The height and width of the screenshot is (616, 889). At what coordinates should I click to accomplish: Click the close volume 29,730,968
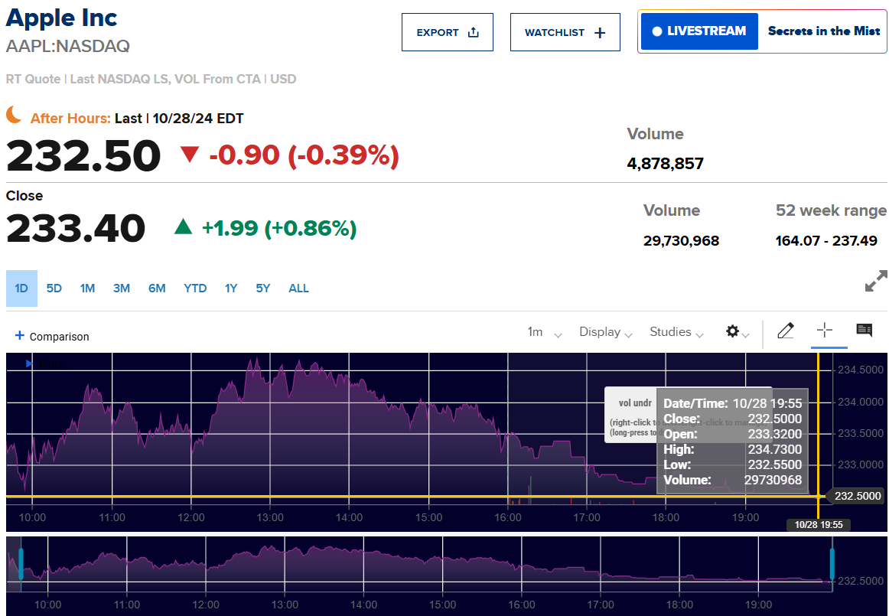681,240
